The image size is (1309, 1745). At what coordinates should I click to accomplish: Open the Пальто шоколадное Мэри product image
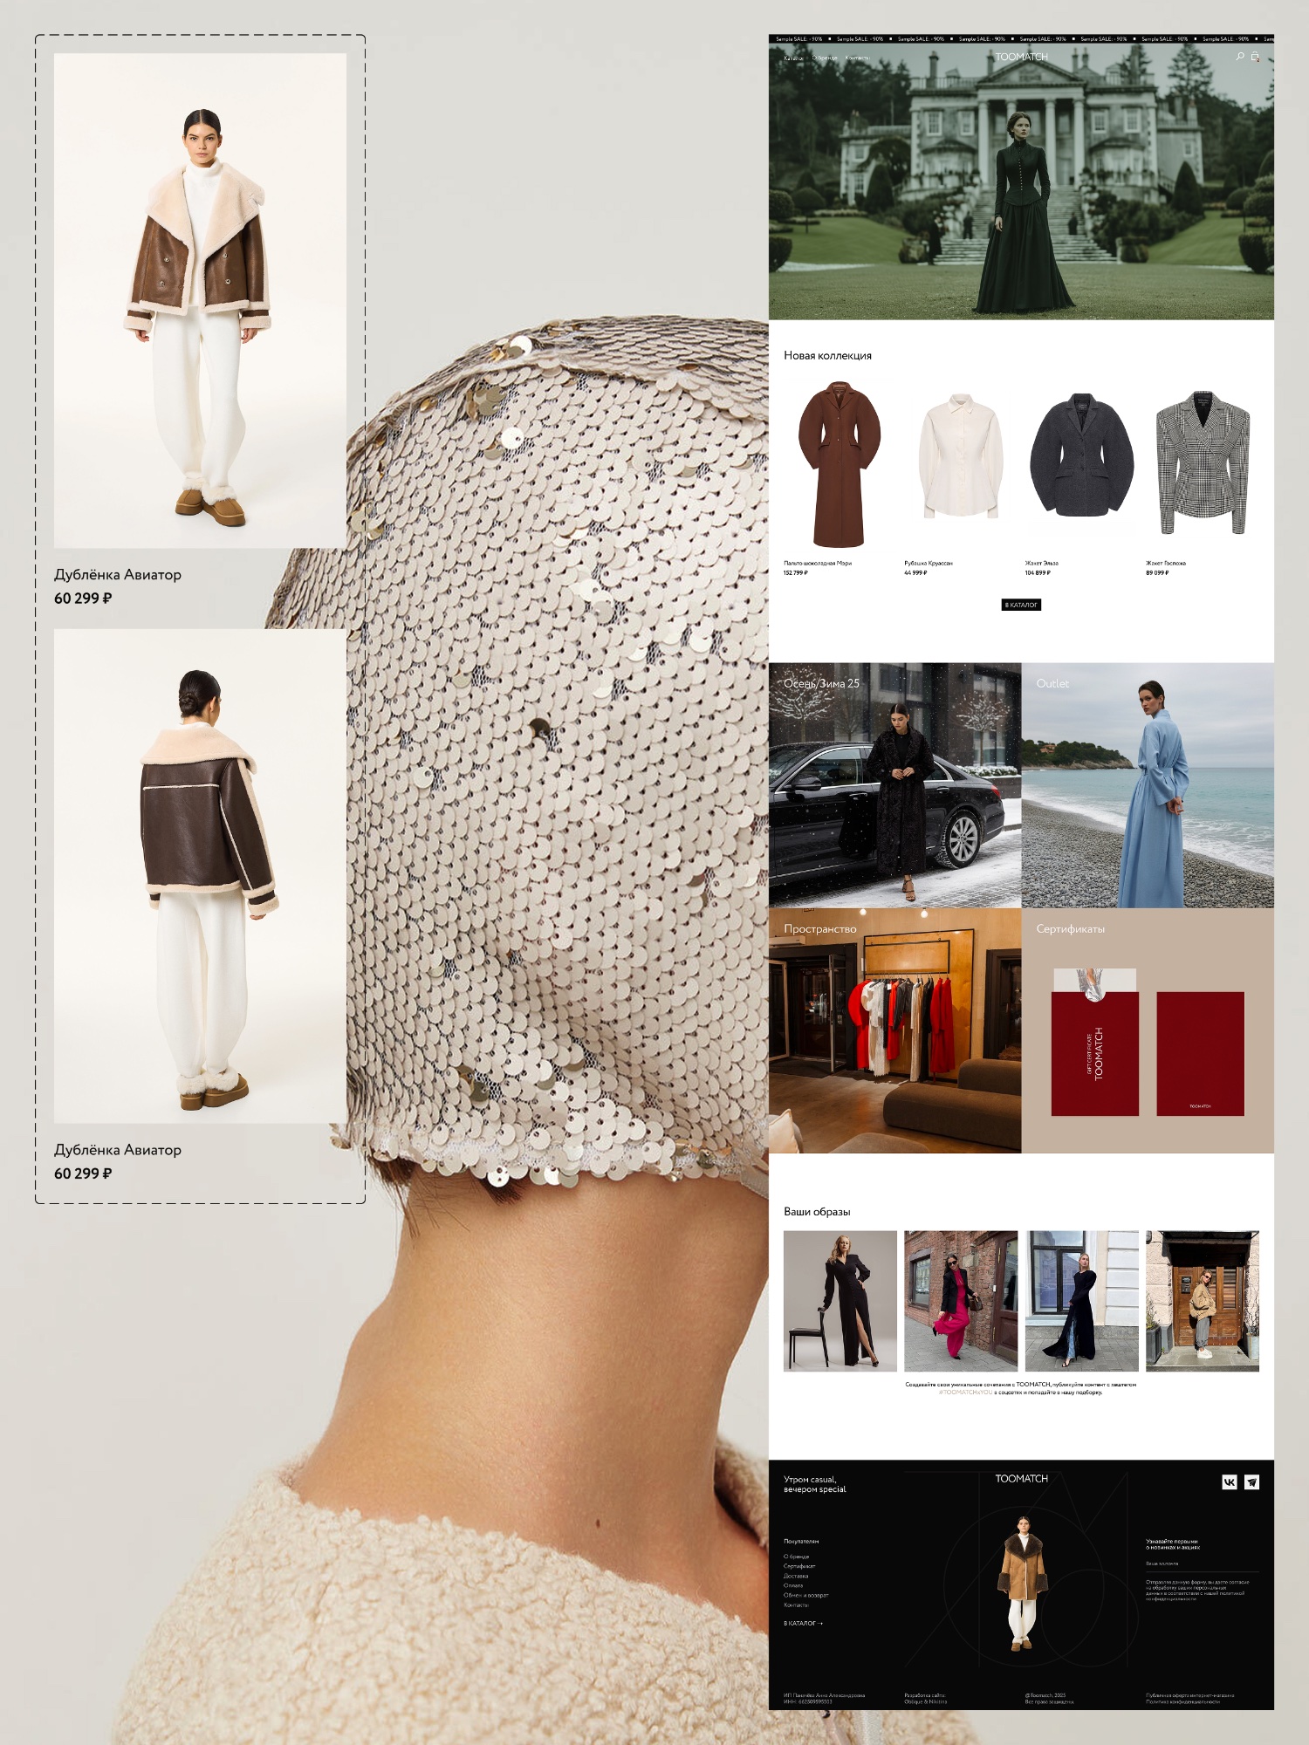point(840,464)
